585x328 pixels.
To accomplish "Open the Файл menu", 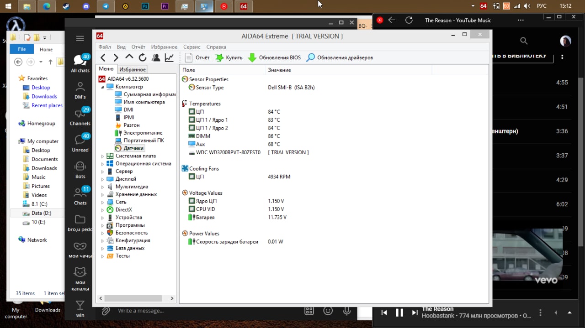I will pos(105,47).
